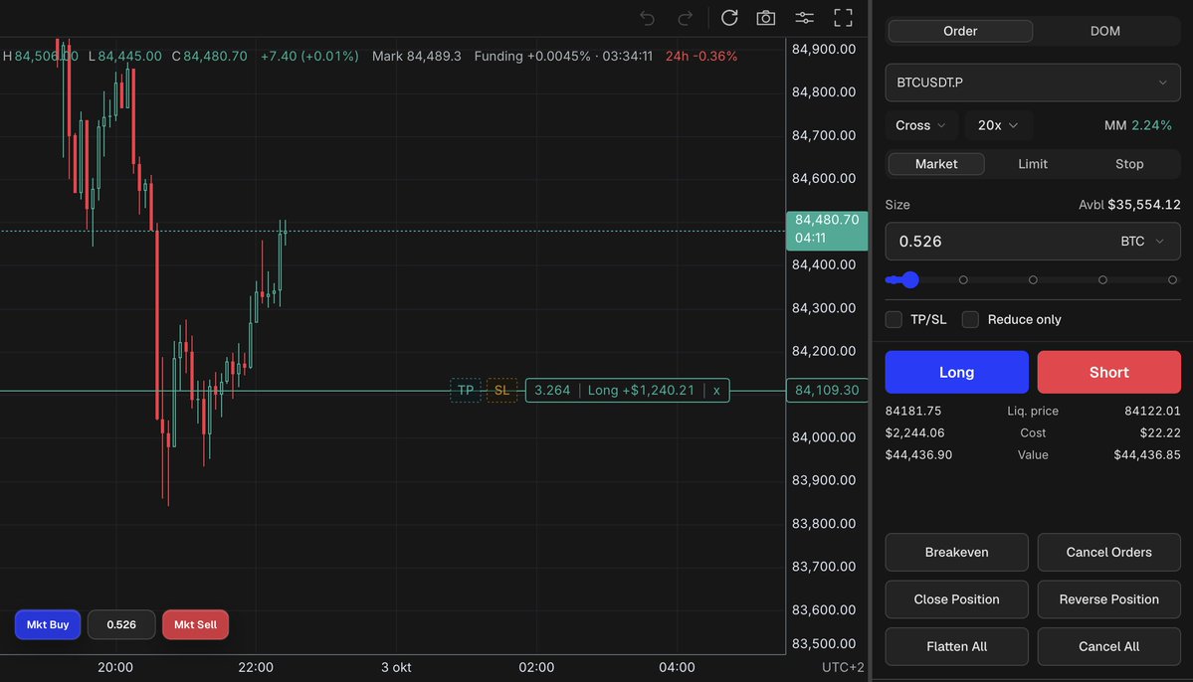Click Flatten All button
This screenshot has height=682, width=1193.
tap(956, 646)
